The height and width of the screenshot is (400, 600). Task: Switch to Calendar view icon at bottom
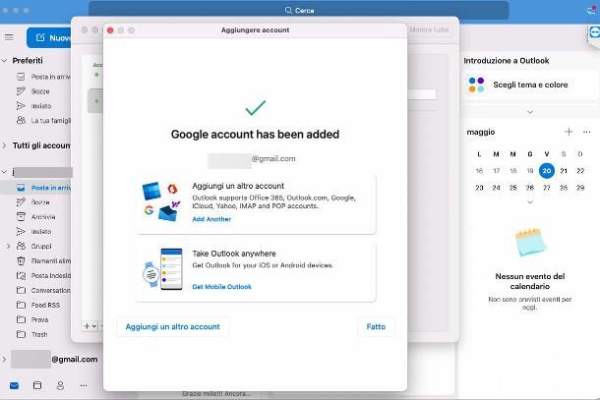[37, 385]
